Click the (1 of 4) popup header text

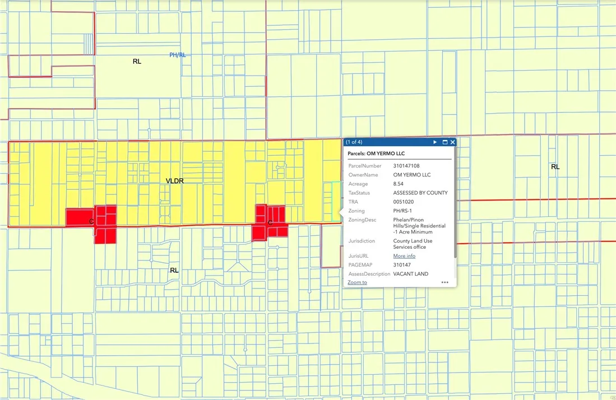point(354,142)
